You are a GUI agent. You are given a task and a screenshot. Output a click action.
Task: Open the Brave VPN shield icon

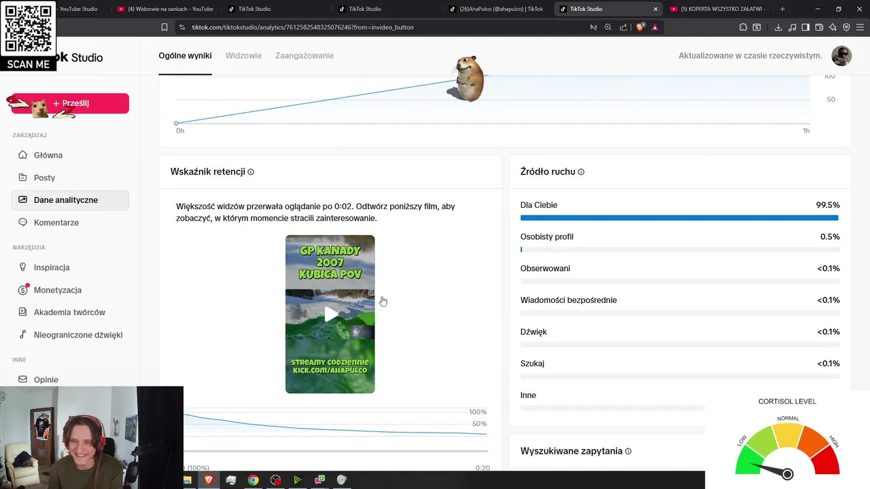tap(846, 27)
